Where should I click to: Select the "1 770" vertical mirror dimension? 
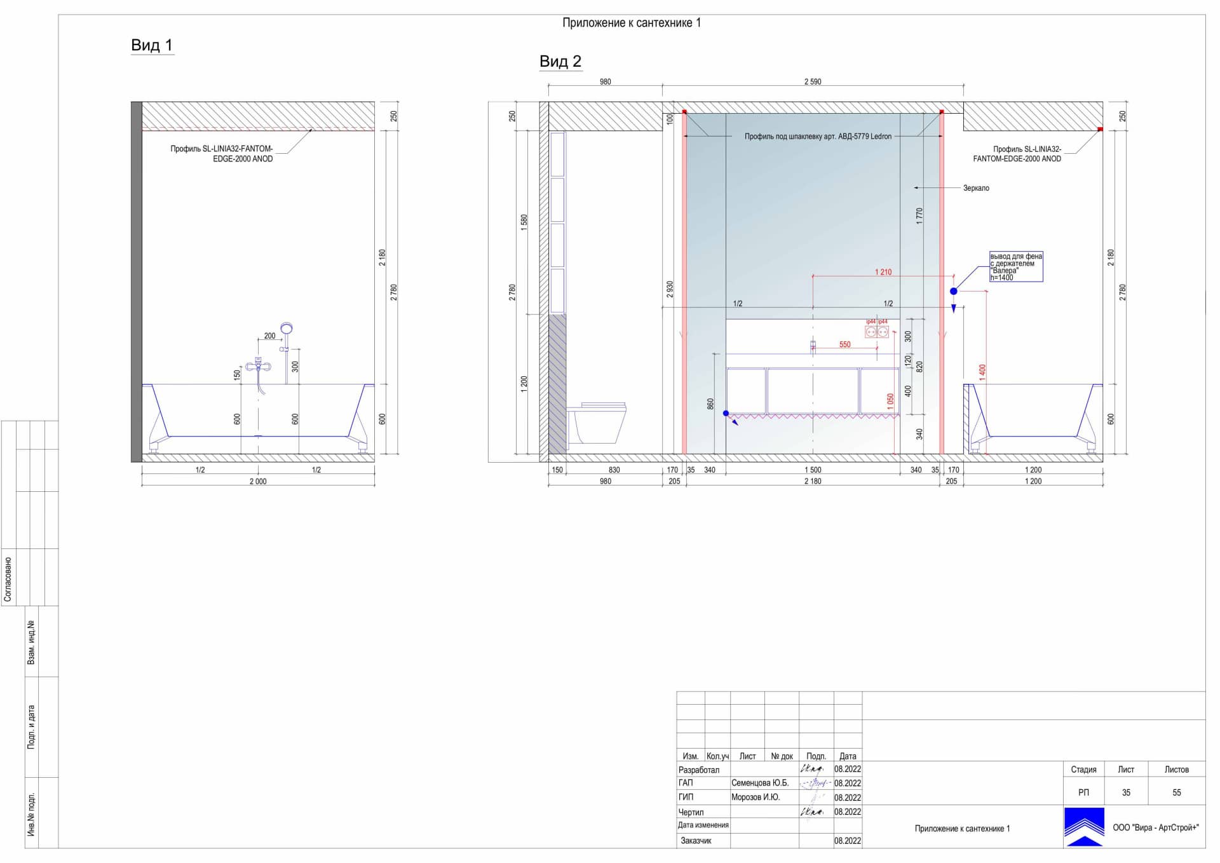(x=919, y=216)
